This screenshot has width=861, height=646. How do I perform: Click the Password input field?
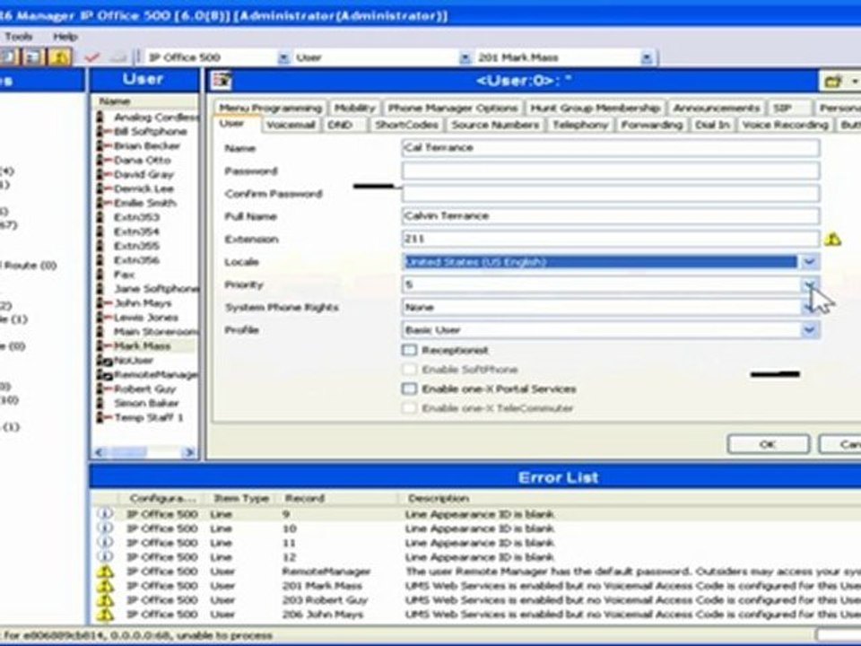coord(611,170)
